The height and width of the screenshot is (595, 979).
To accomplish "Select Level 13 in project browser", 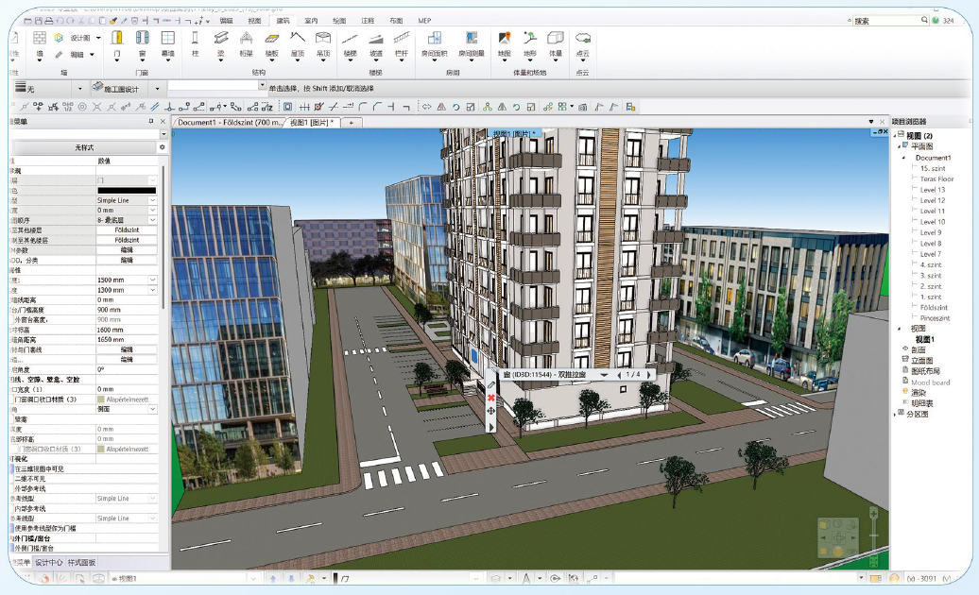I will [x=932, y=189].
